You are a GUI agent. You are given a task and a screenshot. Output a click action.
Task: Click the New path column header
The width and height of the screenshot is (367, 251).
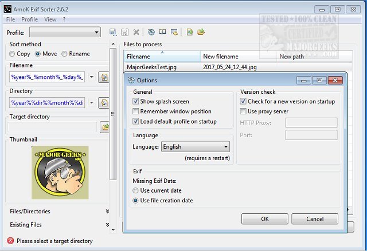point(315,57)
